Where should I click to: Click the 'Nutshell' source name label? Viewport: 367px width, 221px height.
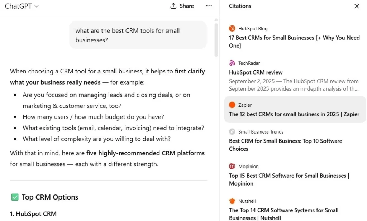click(247, 201)
